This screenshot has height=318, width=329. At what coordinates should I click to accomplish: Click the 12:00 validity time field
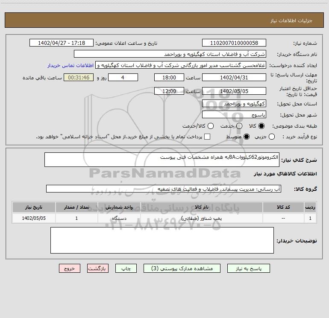coord(169,91)
